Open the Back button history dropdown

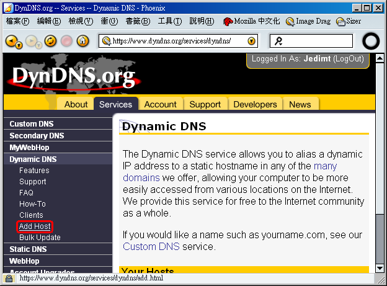coord(19,45)
